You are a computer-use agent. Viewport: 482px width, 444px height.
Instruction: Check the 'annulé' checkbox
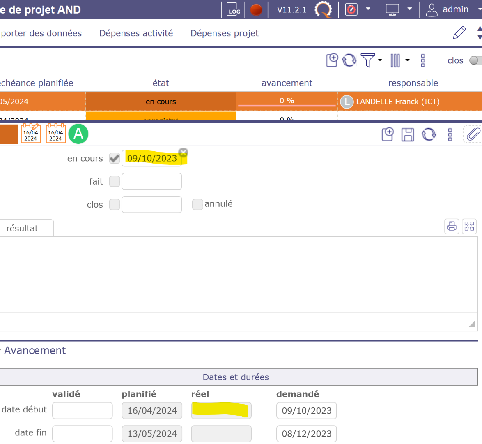point(197,204)
